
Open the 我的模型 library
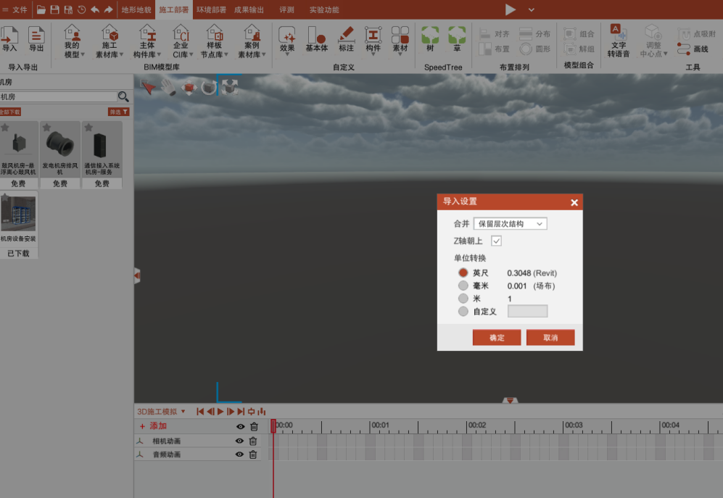[71, 41]
